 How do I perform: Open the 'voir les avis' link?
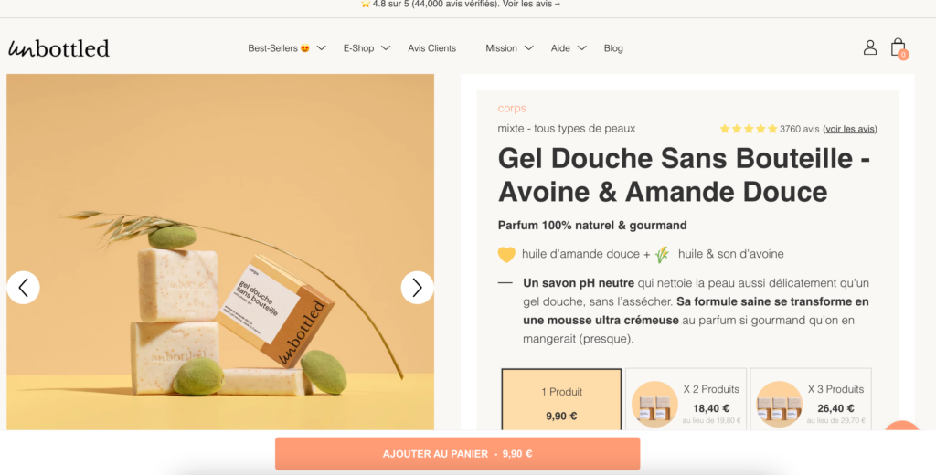[850, 129]
